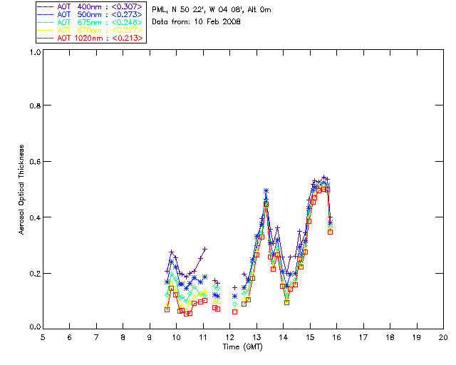Click the isolated red square near 12.2 hours

(x=234, y=312)
